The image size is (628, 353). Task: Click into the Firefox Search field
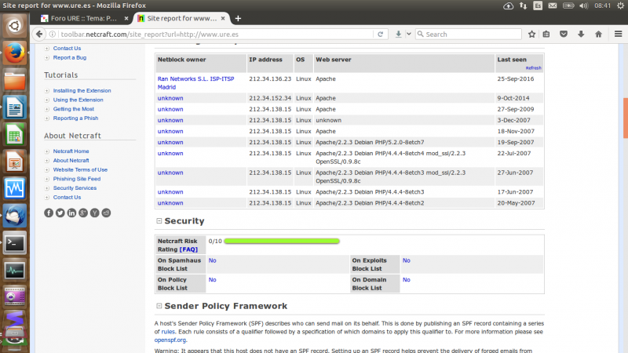tap(469, 34)
